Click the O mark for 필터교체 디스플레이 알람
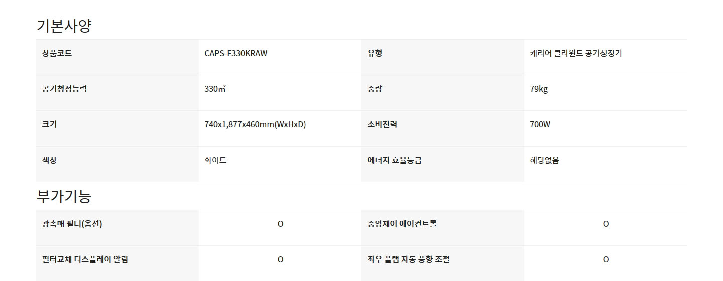 pyautogui.click(x=280, y=259)
